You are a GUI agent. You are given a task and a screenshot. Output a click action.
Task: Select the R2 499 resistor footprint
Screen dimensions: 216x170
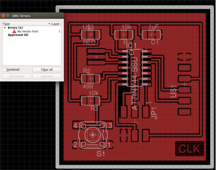tap(91, 78)
